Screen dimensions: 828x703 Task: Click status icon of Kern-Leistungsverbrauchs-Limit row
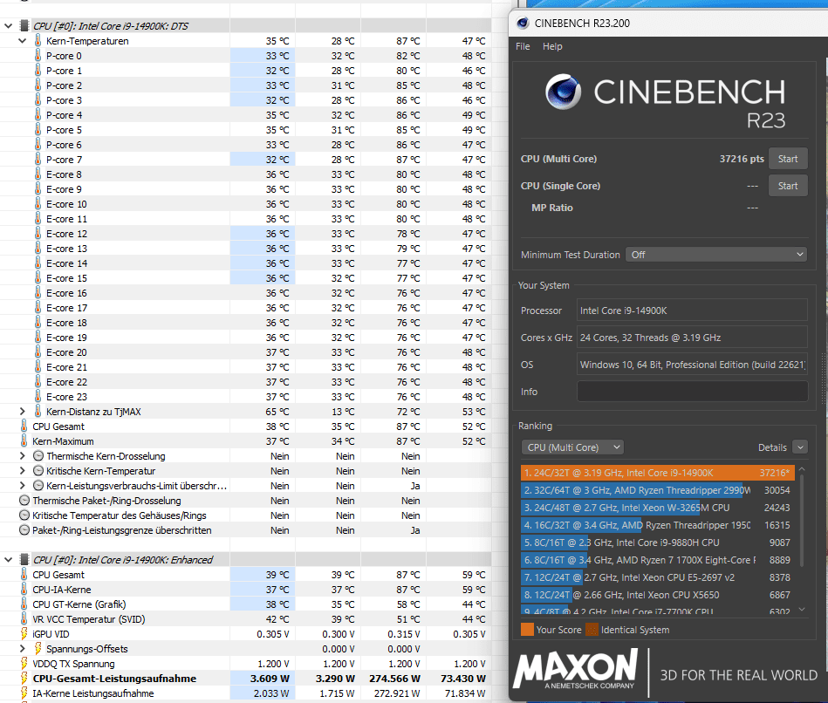(38, 486)
